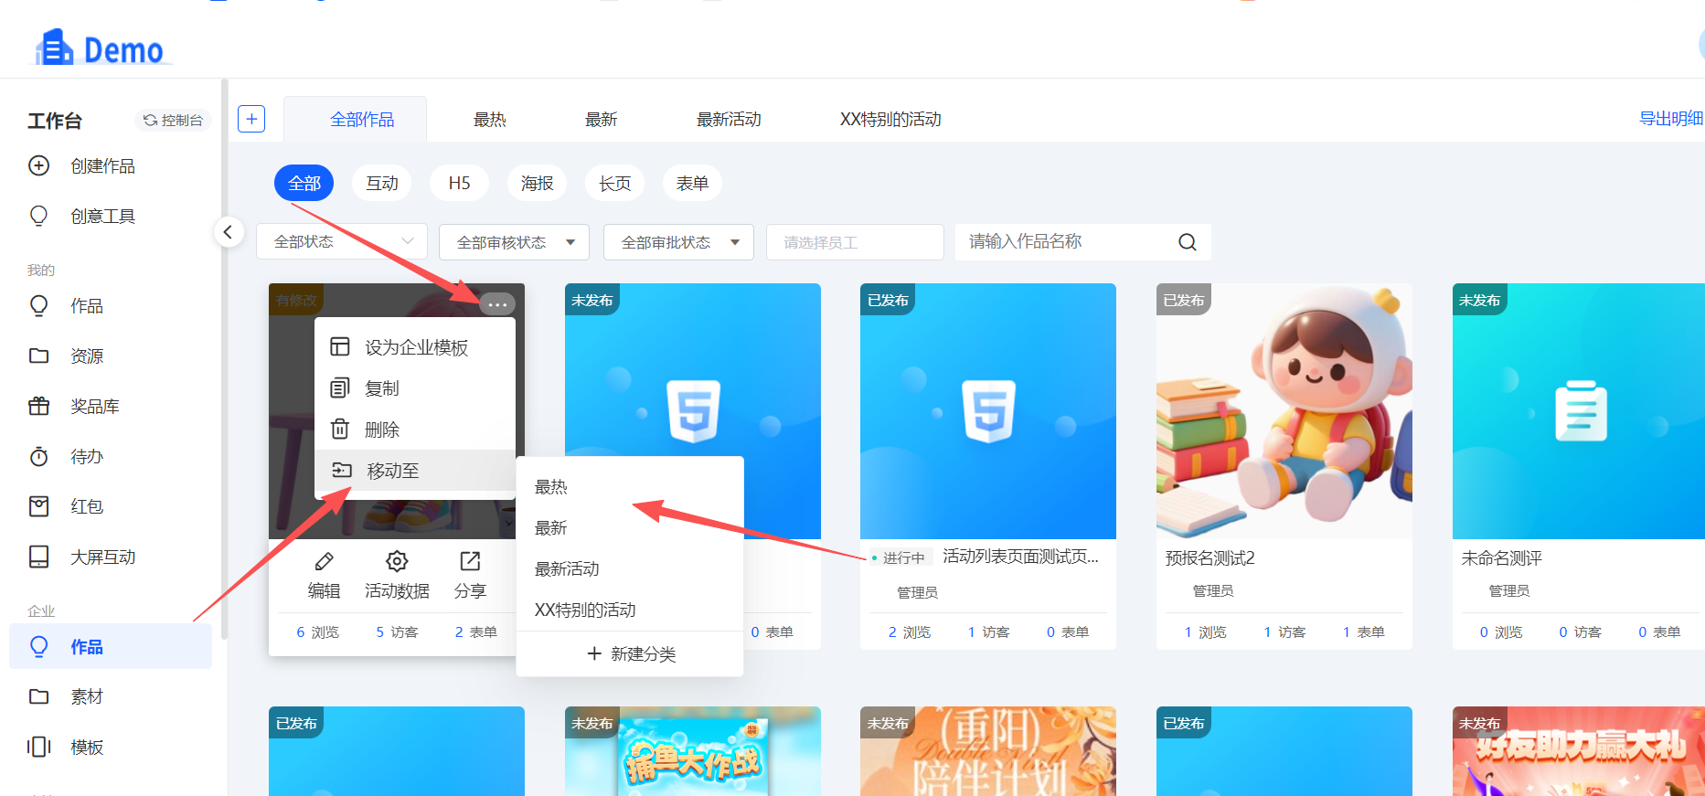Select the 海报 filter pill
Viewport: 1705px width, 796px height.
pyautogui.click(x=537, y=184)
